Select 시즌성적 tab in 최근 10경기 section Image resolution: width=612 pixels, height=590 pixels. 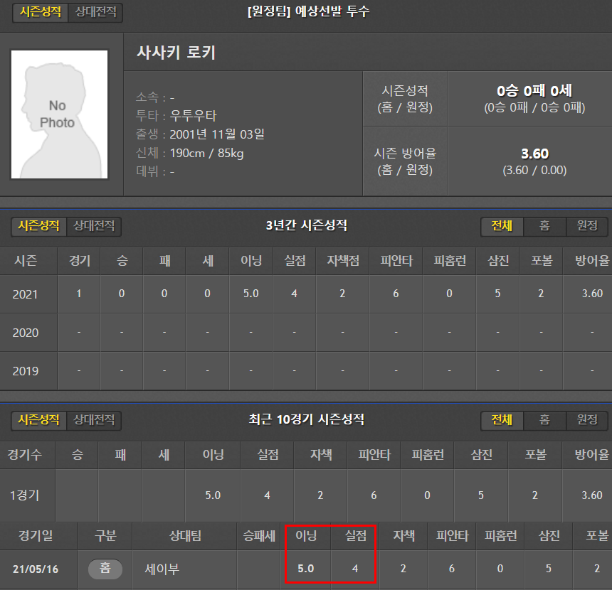38,420
